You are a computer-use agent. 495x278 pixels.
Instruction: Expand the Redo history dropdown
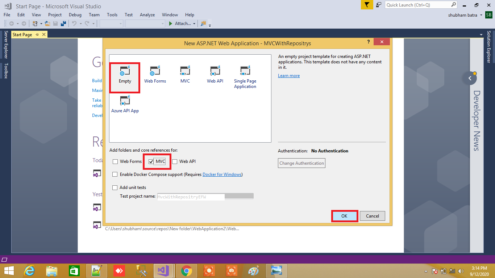[93, 24]
